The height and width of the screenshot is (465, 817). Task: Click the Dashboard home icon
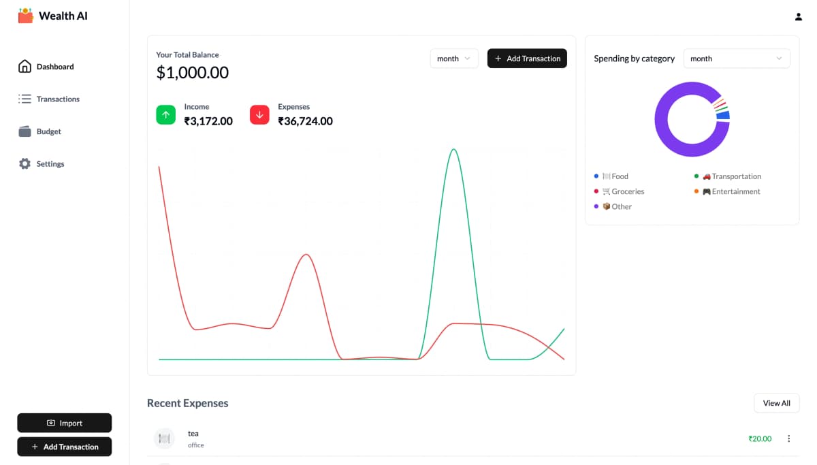point(25,67)
